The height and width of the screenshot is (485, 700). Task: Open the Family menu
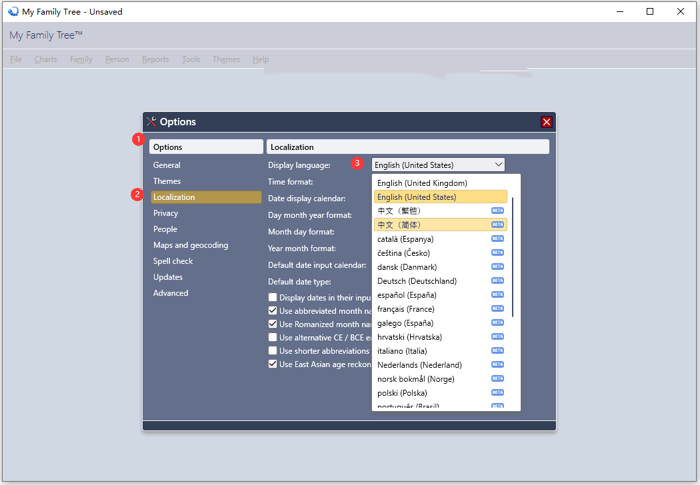click(81, 59)
